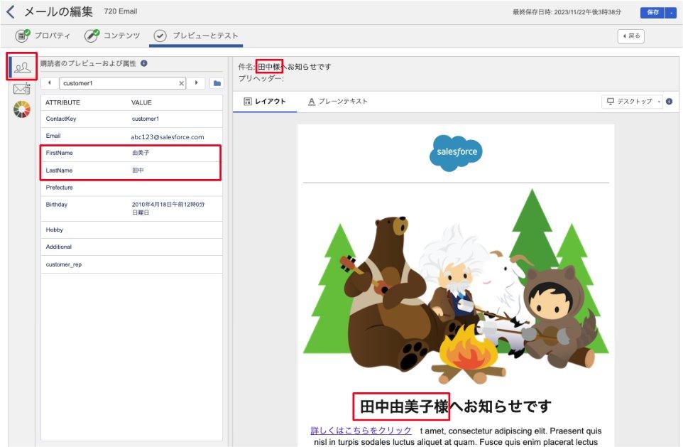Click the VALUE column header
Viewport: 683px width, 447px height.
(141, 102)
